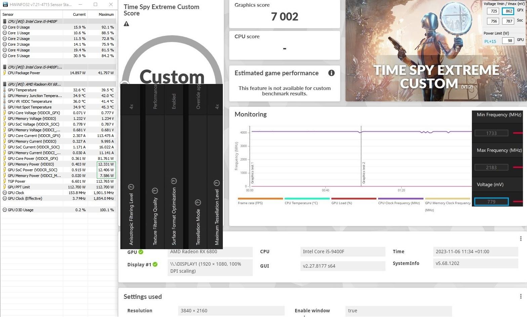Click the clock icon beside GPU Clock
This screenshot has width=527, height=317.
5,193
